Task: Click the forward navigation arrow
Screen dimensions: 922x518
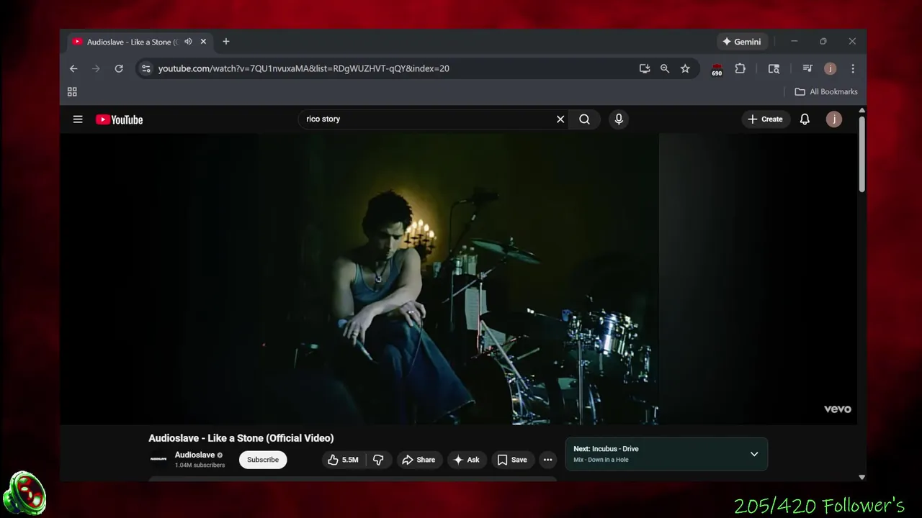Action: point(96,68)
